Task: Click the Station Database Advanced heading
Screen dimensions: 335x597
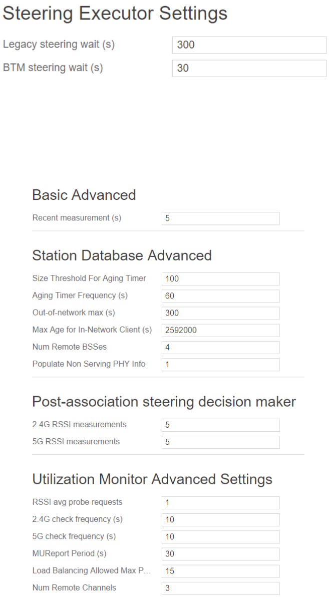Action: pyautogui.click(x=122, y=255)
